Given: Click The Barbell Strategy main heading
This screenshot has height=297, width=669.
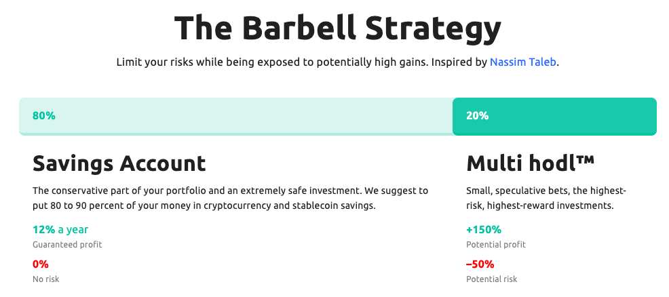Looking at the screenshot, I should (x=337, y=29).
